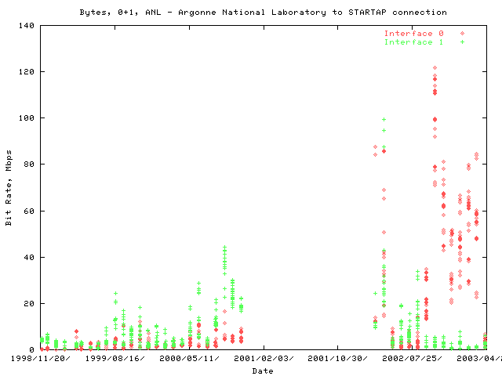Click the y-axis tick value 20

29,304
